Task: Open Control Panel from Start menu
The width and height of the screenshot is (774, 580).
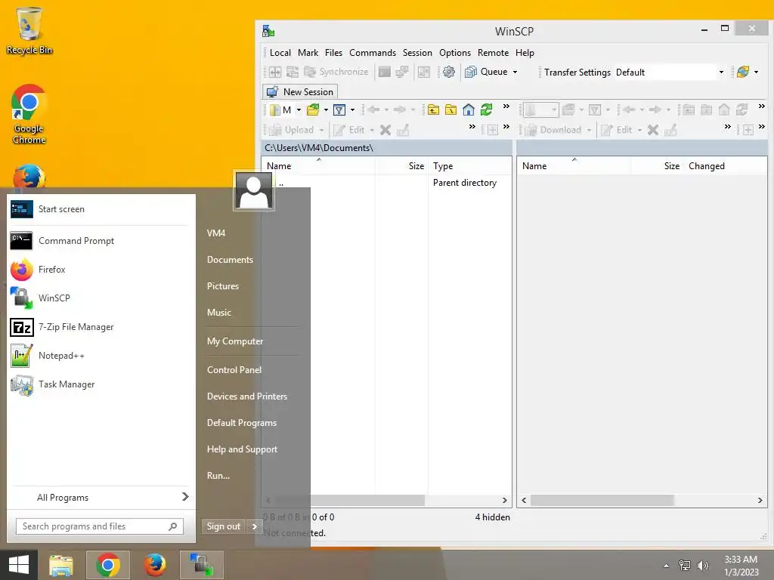Action: pyautogui.click(x=234, y=370)
